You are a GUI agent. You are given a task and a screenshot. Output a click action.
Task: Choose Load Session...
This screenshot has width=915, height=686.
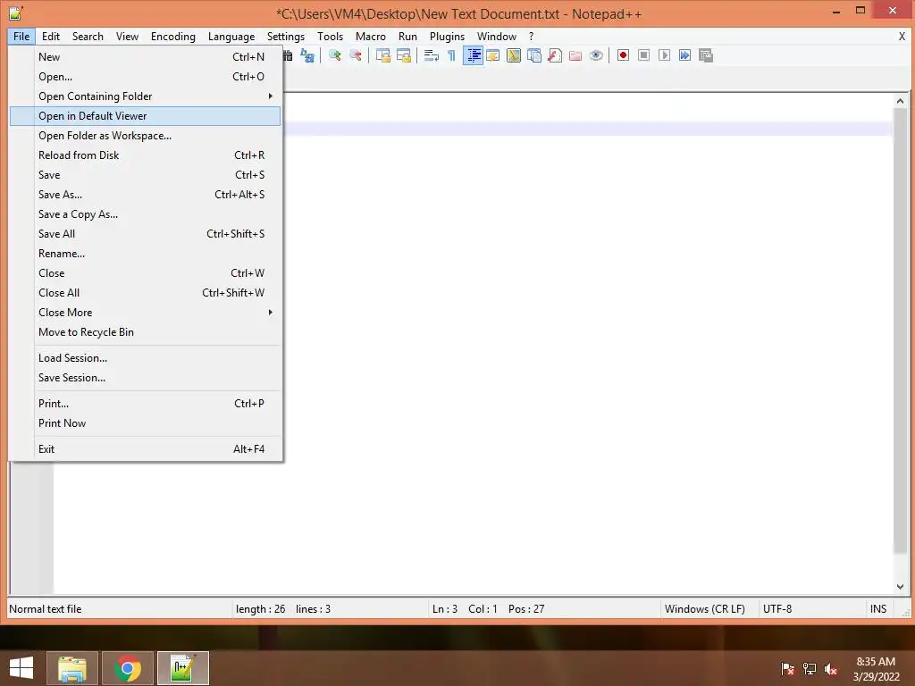(x=146, y=357)
